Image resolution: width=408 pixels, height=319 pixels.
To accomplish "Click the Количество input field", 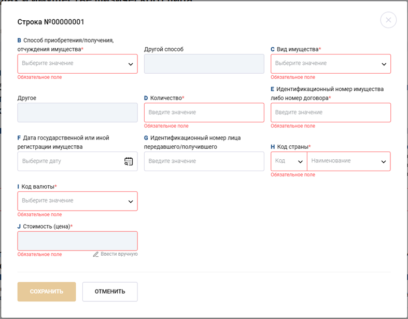I will click(x=204, y=113).
